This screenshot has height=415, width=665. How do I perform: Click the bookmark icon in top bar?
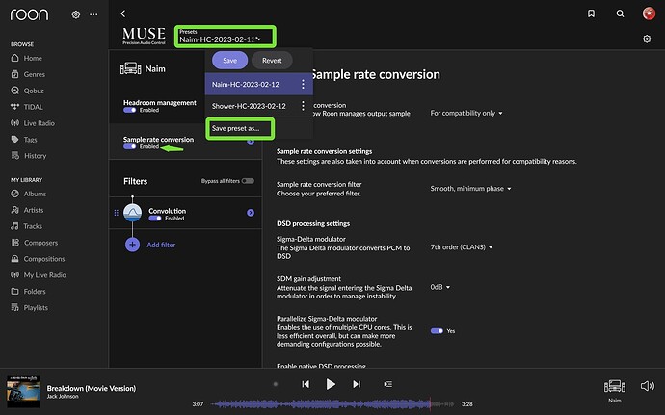(591, 13)
